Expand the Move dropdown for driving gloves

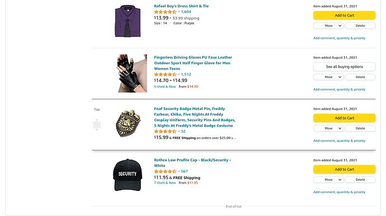tap(328, 77)
